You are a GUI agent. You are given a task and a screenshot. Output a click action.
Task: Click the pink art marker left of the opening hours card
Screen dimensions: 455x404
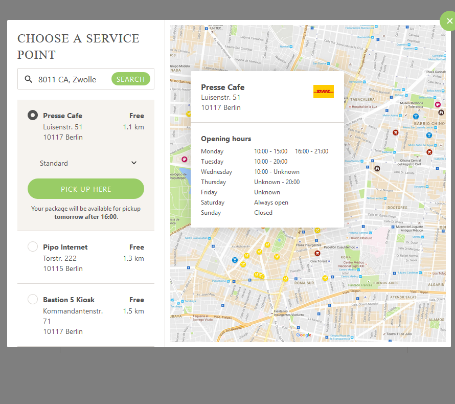184,159
